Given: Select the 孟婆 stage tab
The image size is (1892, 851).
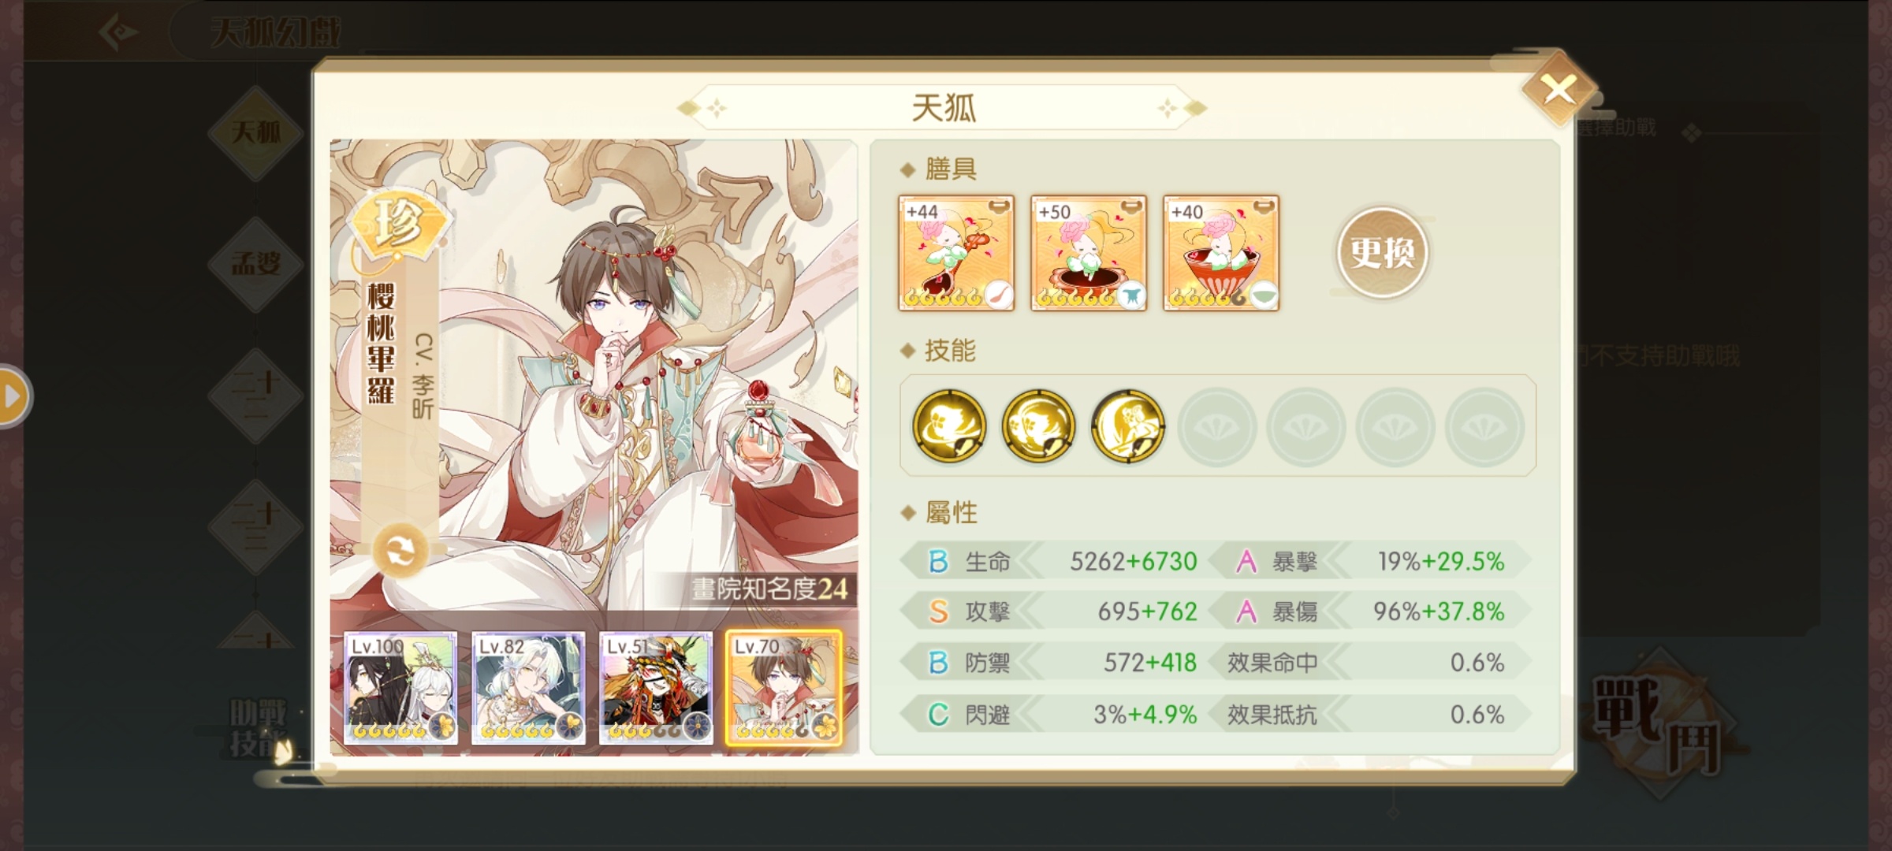Looking at the screenshot, I should pos(255,264).
